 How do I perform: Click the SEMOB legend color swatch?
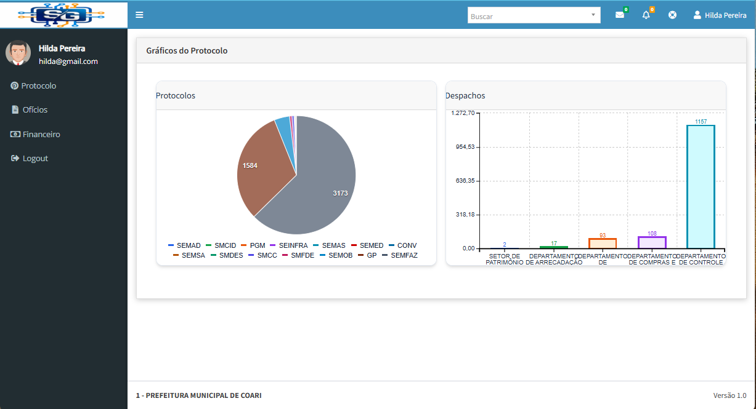322,255
